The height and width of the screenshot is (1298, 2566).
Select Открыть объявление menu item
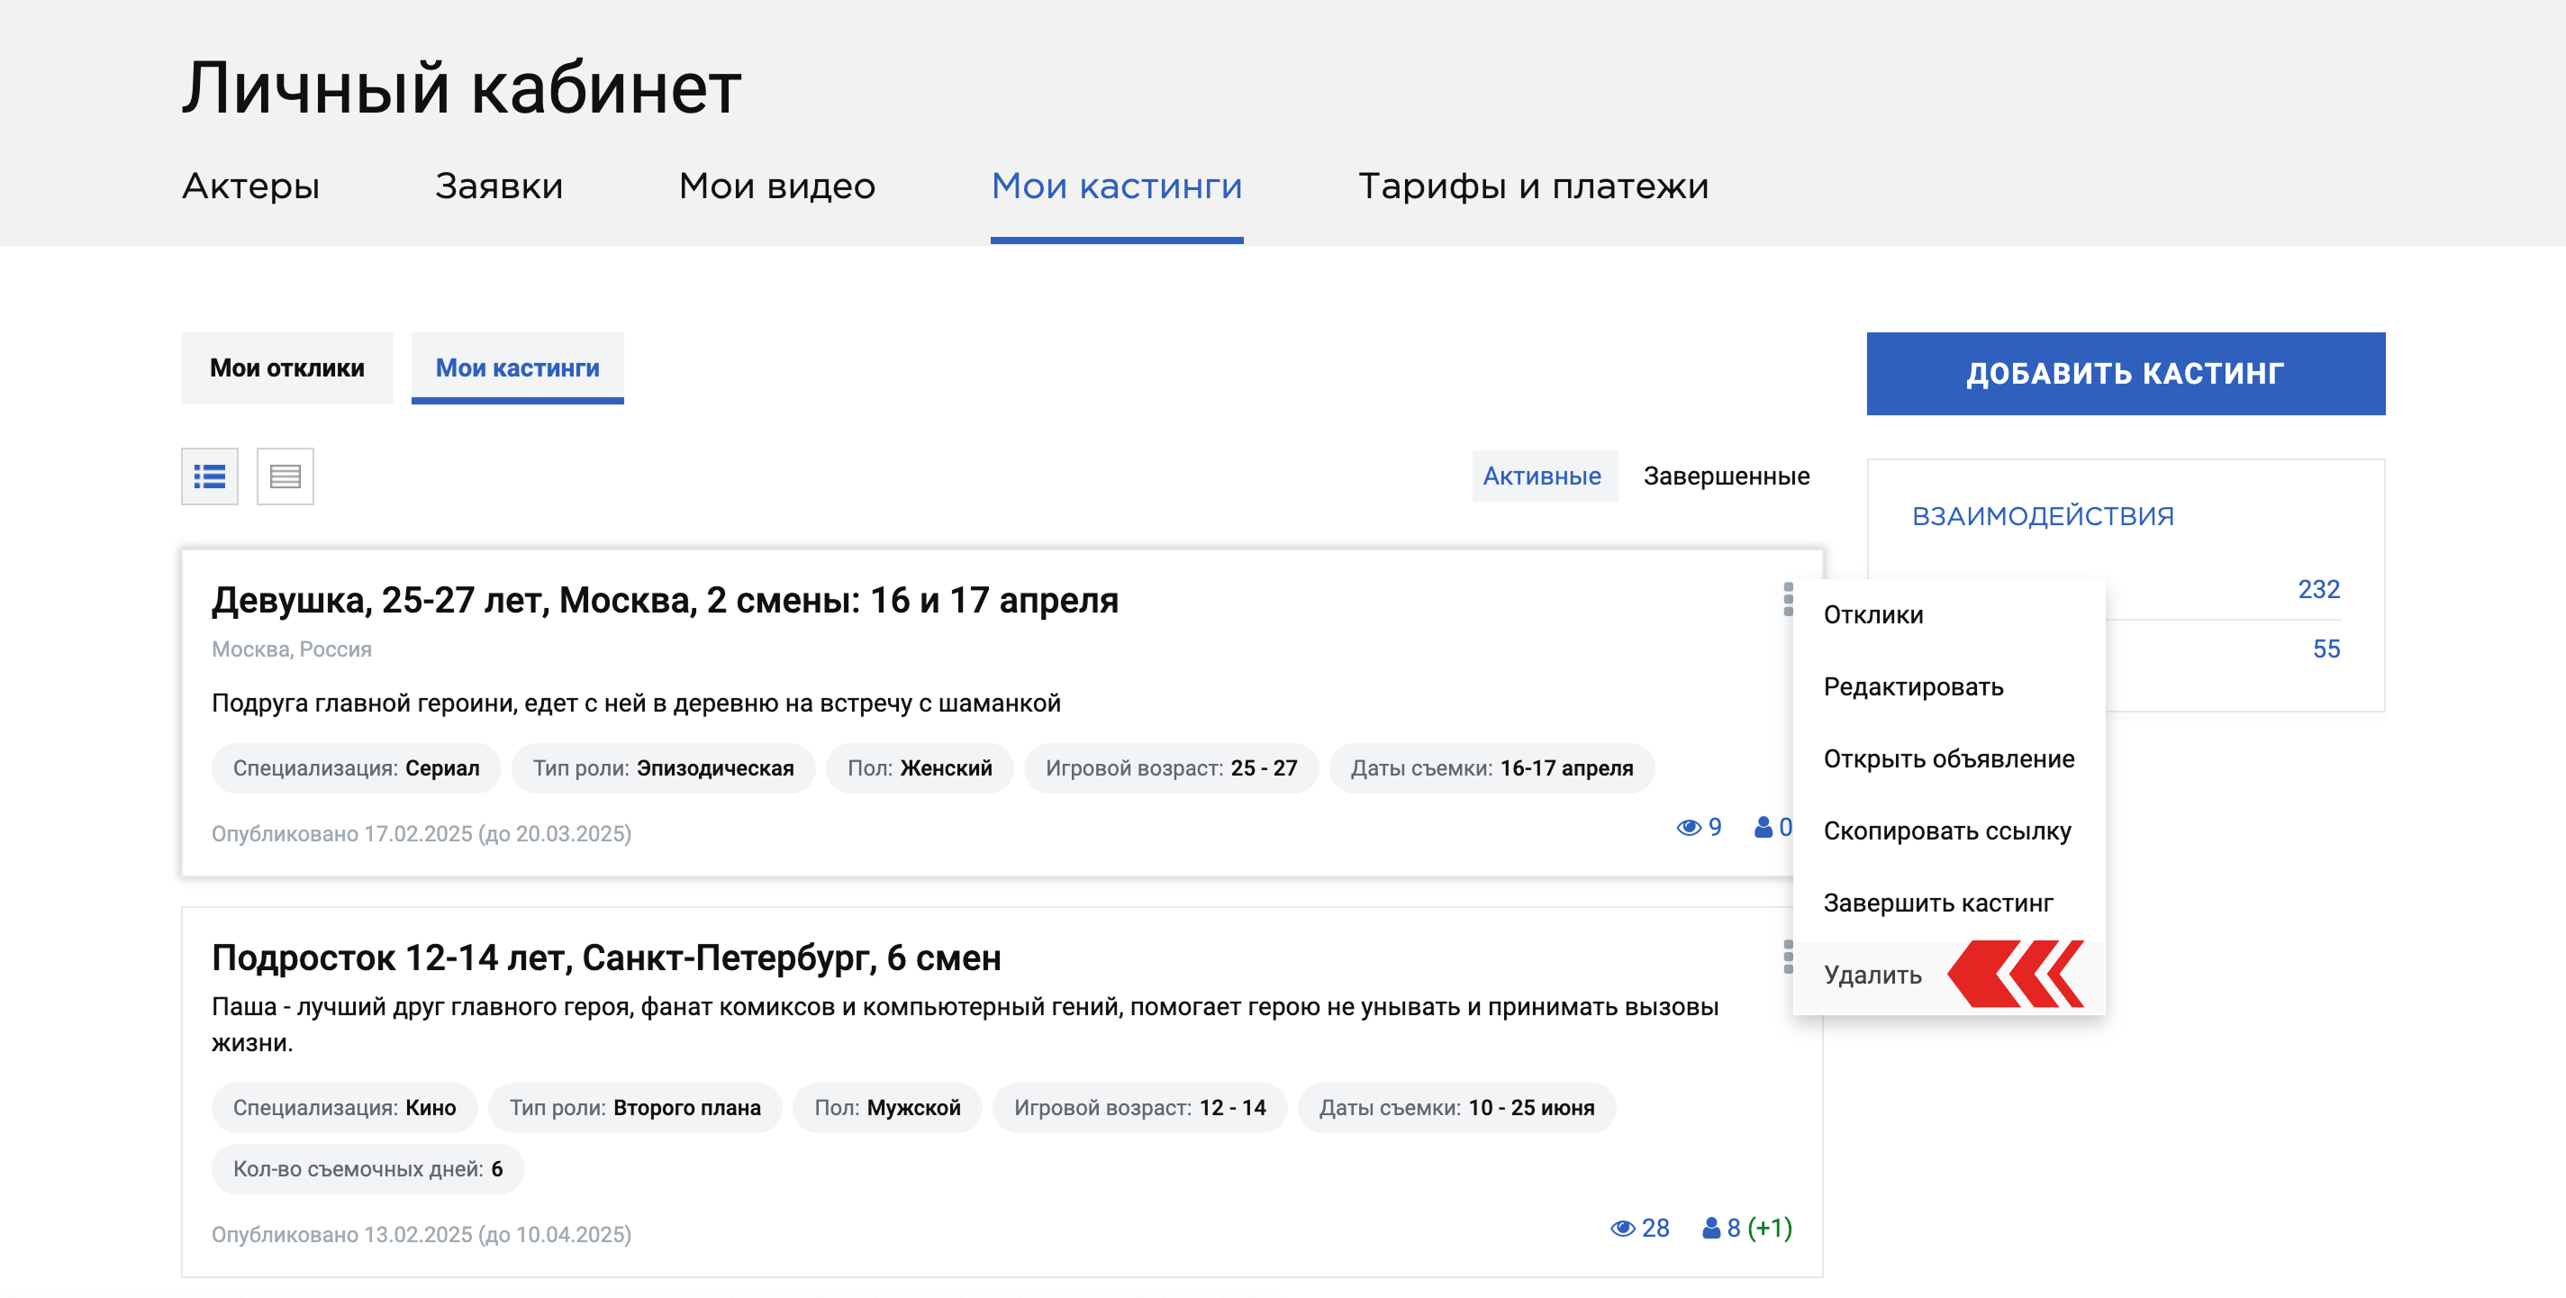(1948, 759)
